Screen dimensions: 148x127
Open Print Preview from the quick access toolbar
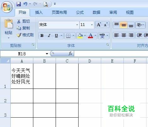click(x=46, y=4)
